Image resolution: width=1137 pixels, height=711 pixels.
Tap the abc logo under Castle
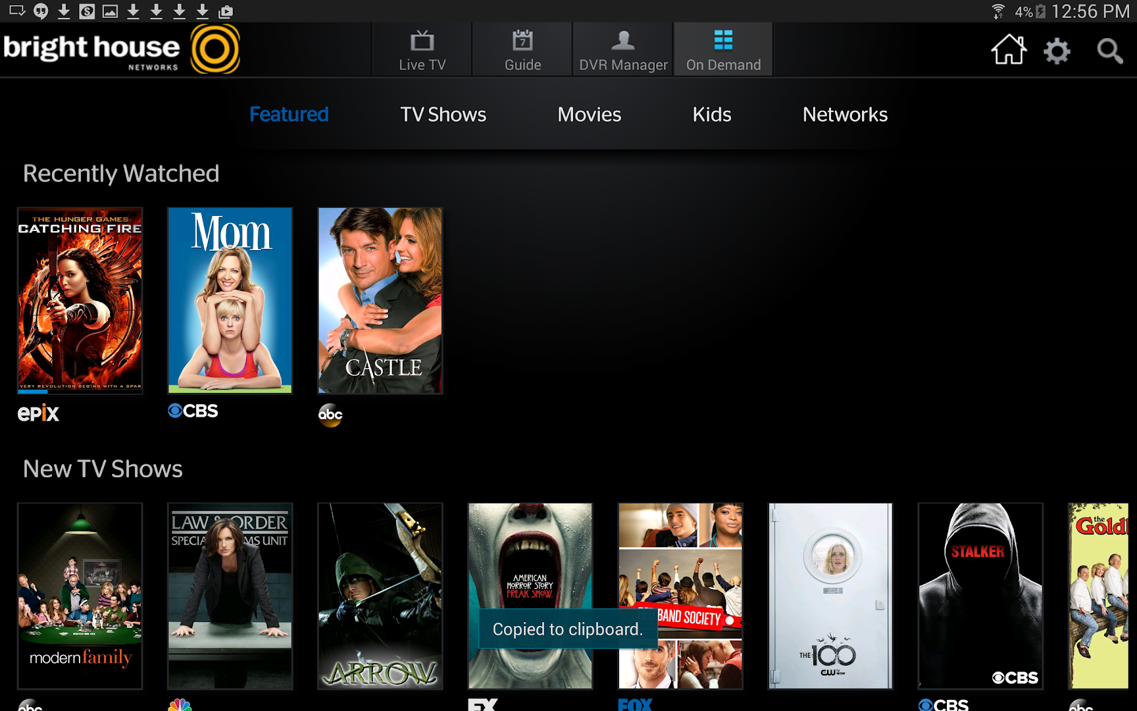coord(330,415)
